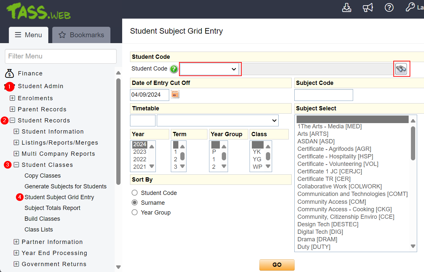Expand the Multi Company Reports node
The width and height of the screenshot is (424, 272).
pos(16,154)
